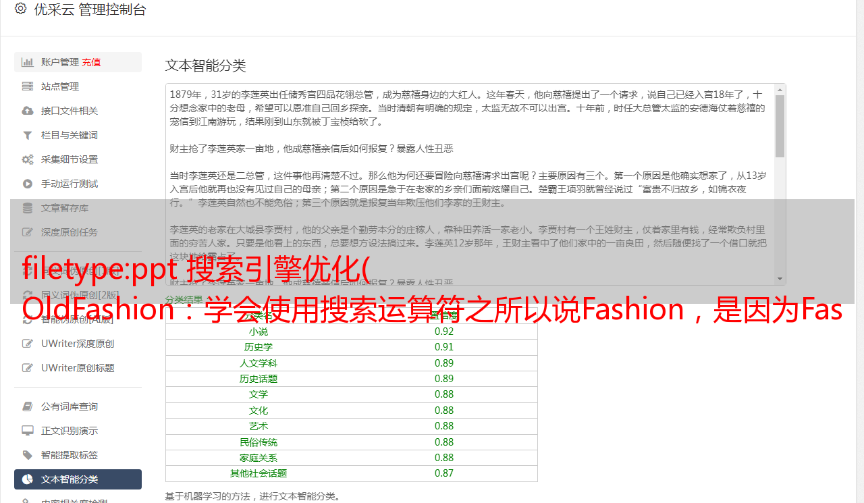
Task: Click the filter icon for 栏目与关键词
Action: pyautogui.click(x=28, y=135)
